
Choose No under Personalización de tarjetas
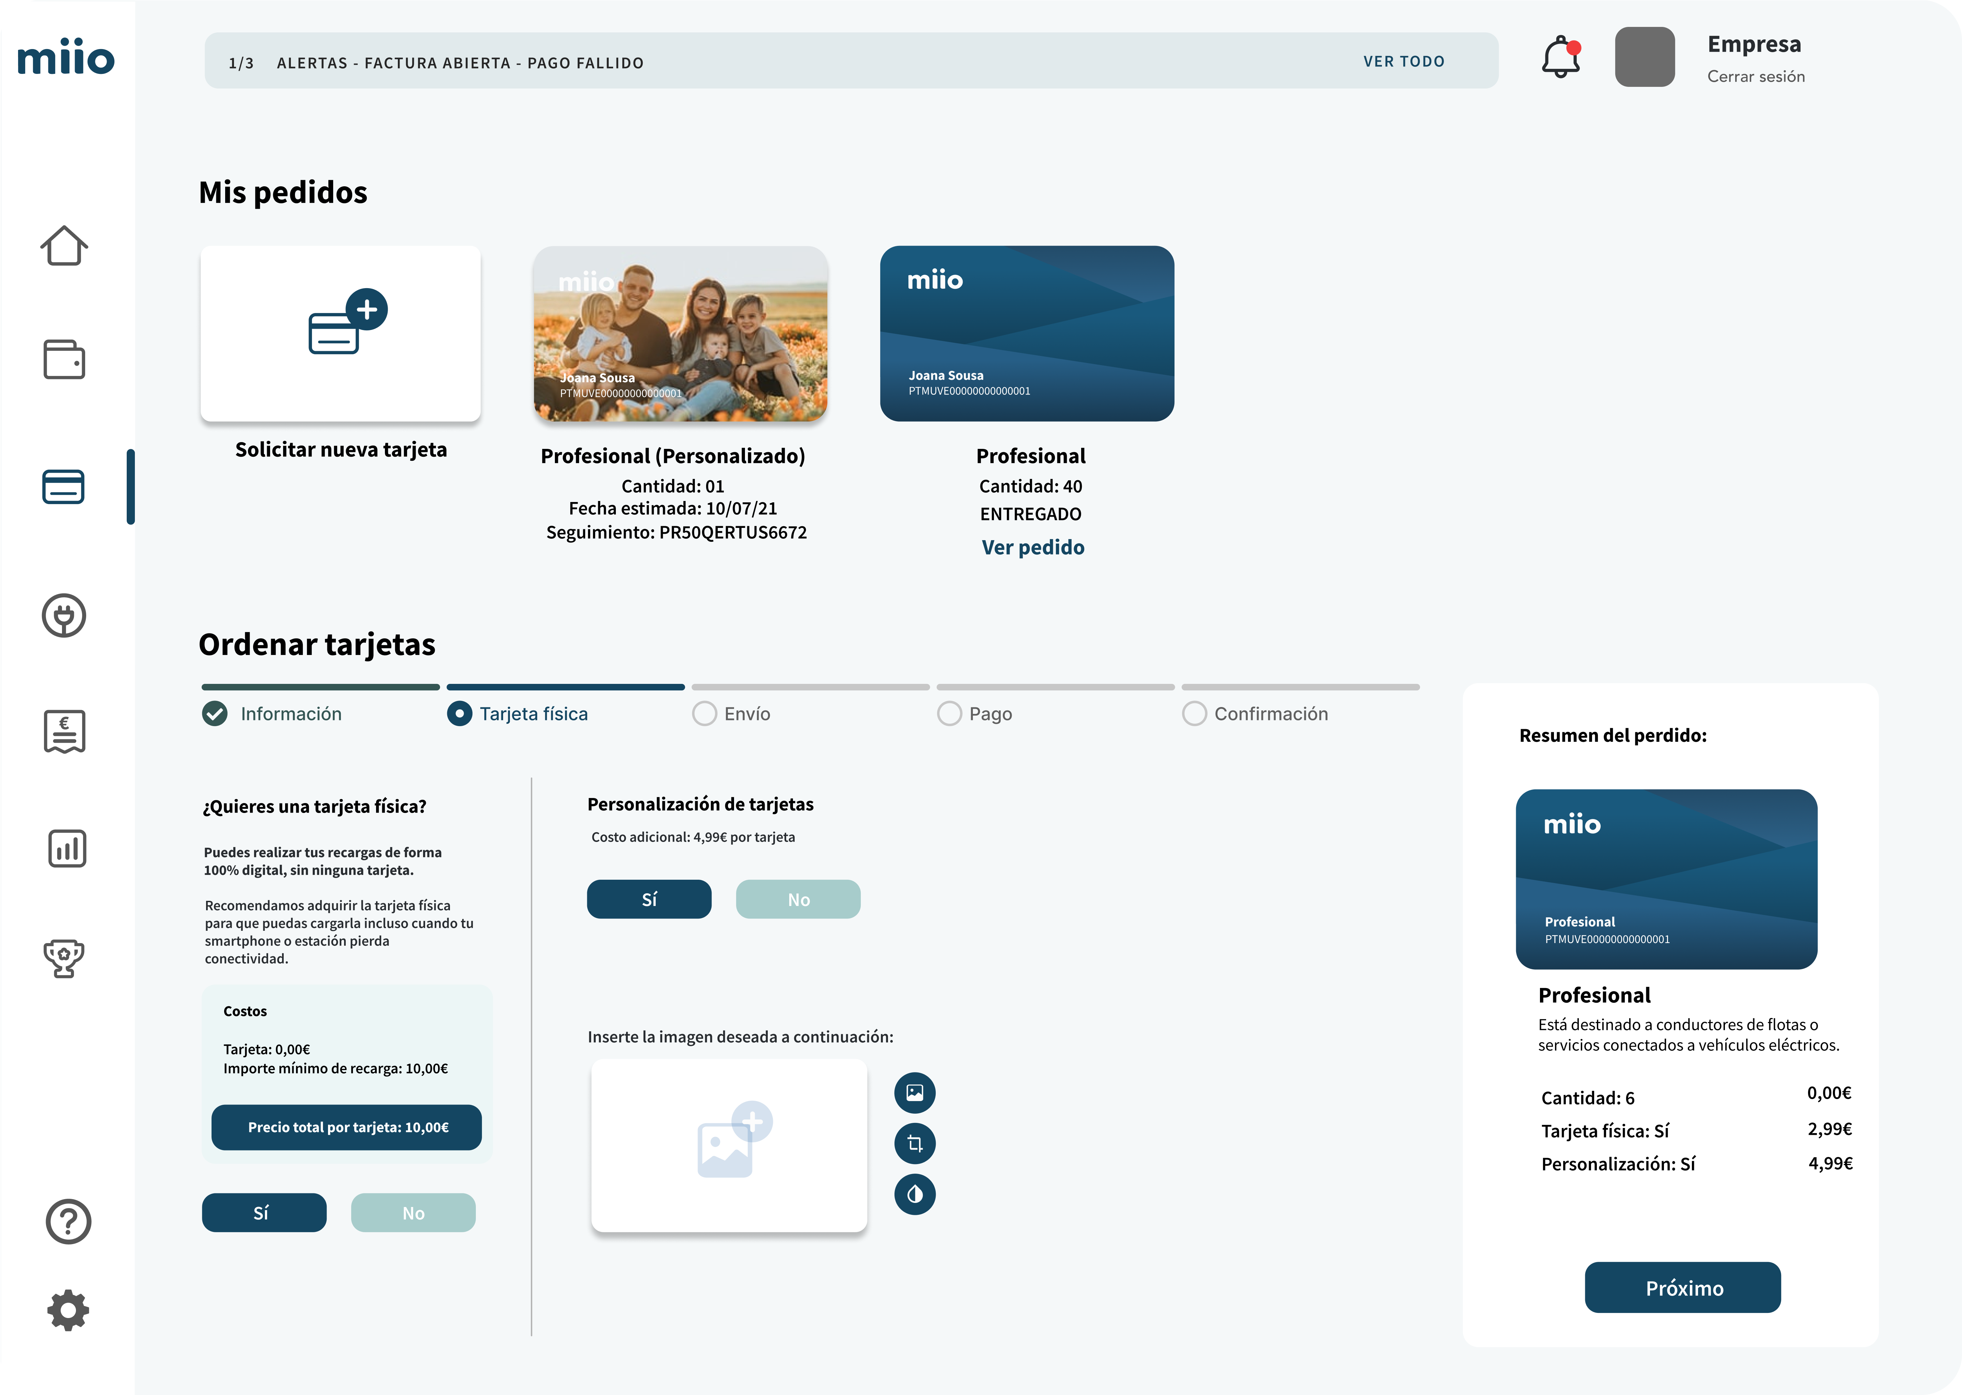798,899
